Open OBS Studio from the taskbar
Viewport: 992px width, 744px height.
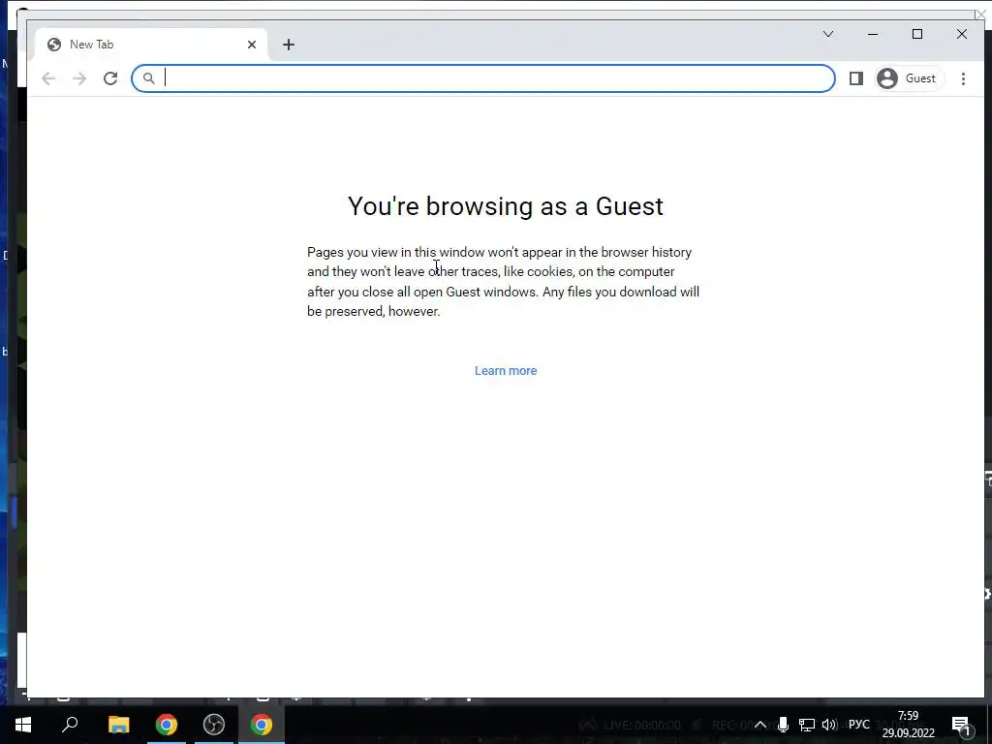point(214,725)
